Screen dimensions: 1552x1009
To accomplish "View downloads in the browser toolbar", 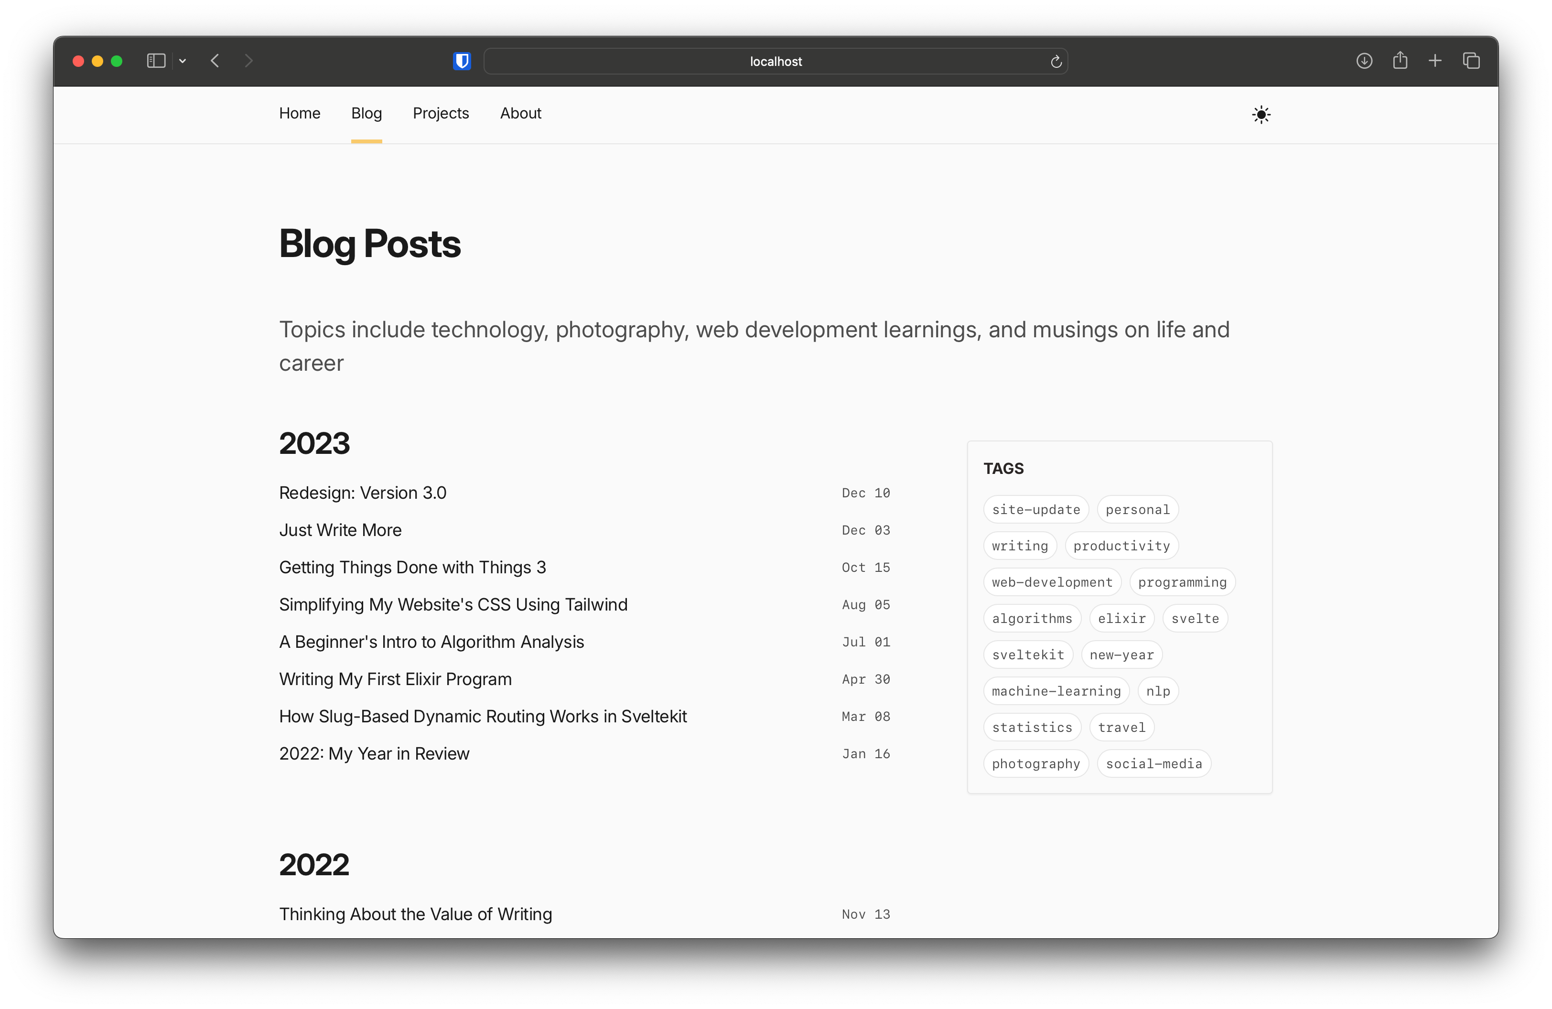I will pyautogui.click(x=1364, y=61).
